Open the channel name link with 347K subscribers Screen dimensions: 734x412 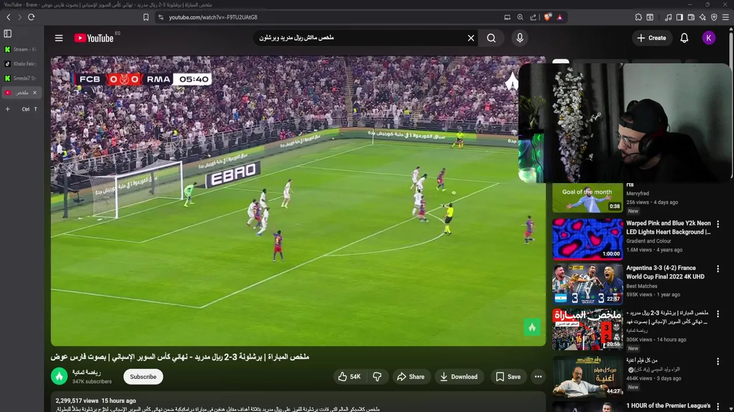pyautogui.click(x=87, y=373)
